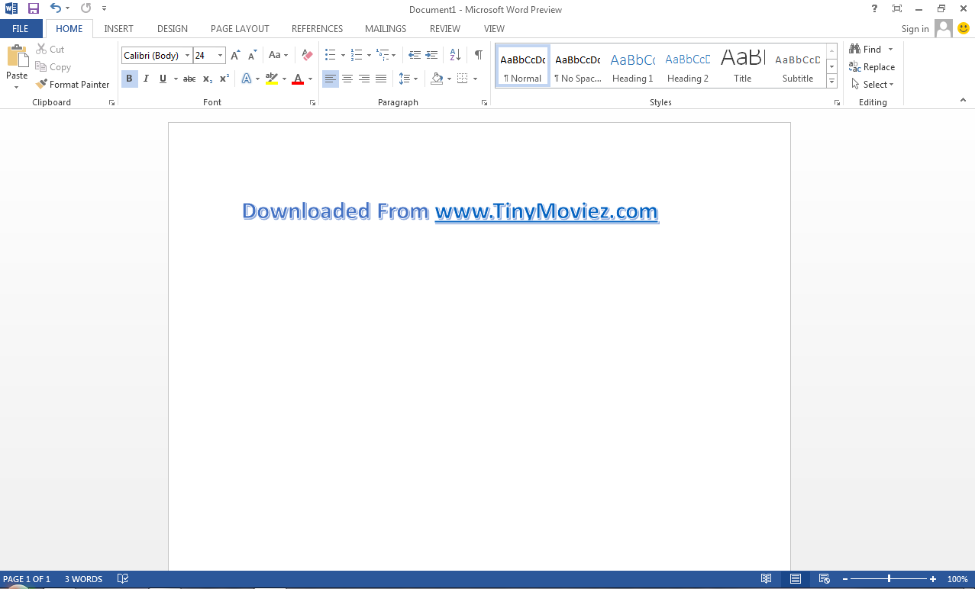Screen dimensions: 975x589
Task: Clear all formatting from selection
Action: click(x=307, y=56)
